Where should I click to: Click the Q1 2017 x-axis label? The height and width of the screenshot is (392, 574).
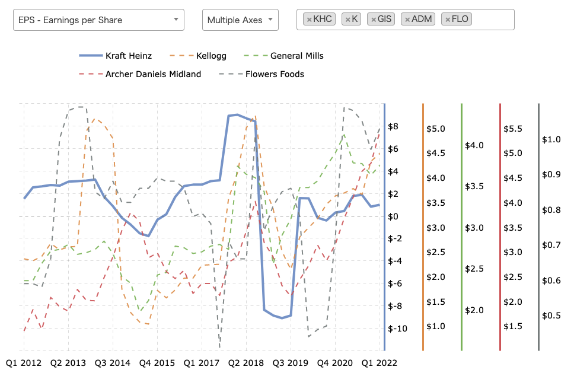202,363
